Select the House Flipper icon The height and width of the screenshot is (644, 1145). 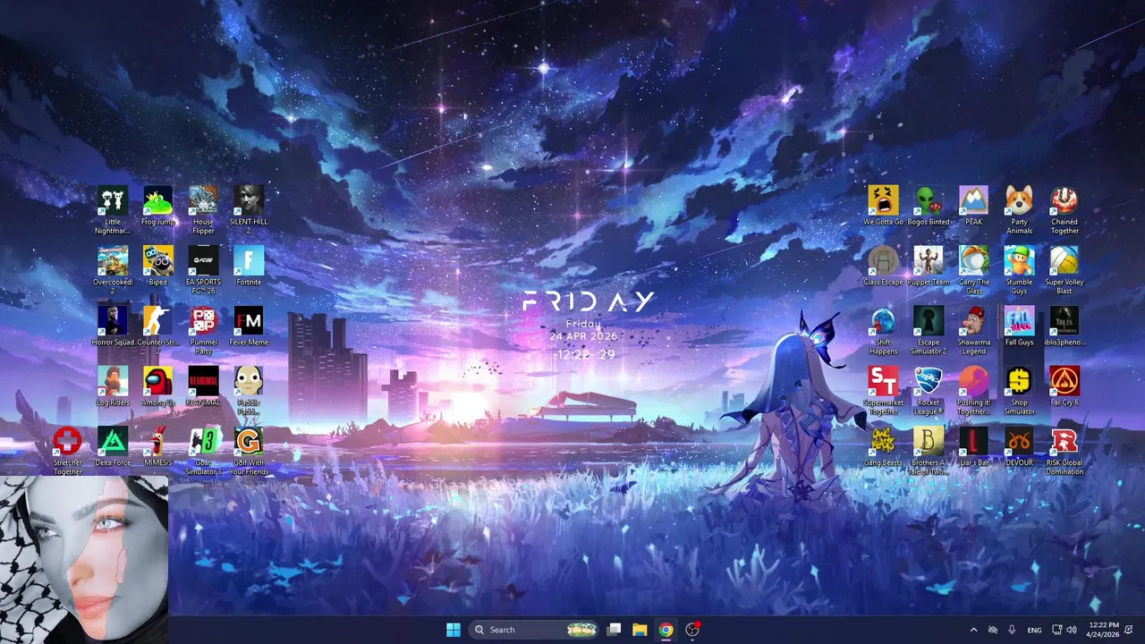[x=203, y=209]
